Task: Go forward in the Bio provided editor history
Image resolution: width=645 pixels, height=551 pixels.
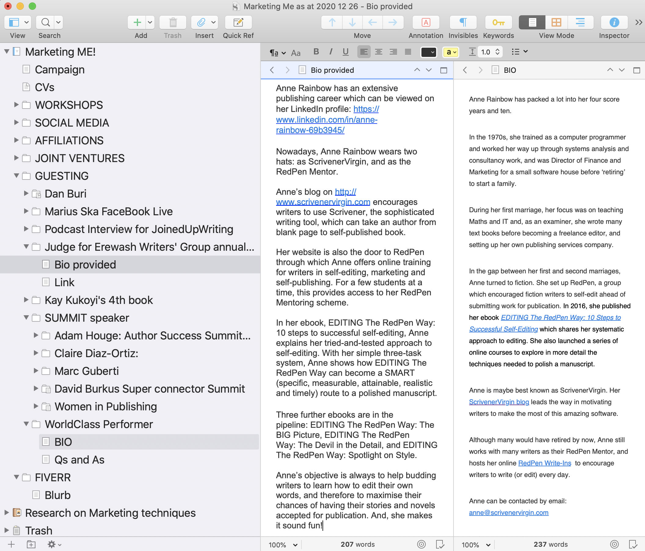Action: (x=287, y=70)
